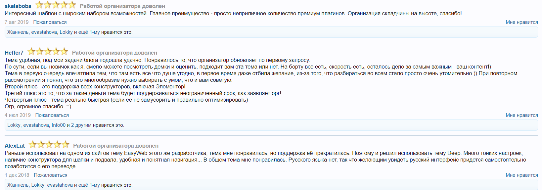Click date '4 июл 2019'
The width and height of the screenshot is (542, 190).
point(18,115)
